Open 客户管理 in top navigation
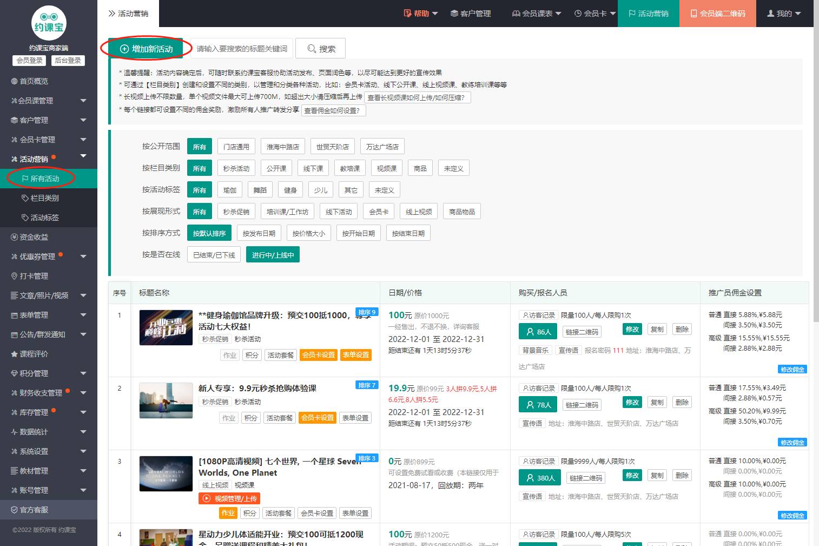 [471, 14]
